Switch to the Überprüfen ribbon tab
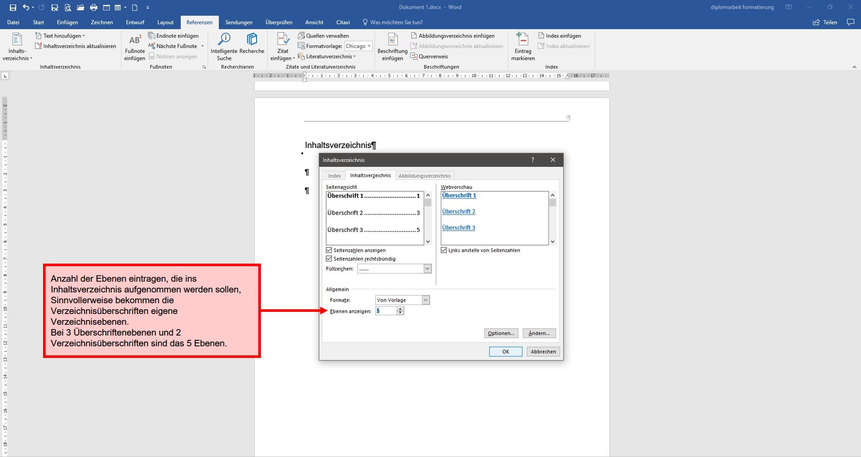The width and height of the screenshot is (861, 457). (x=279, y=22)
